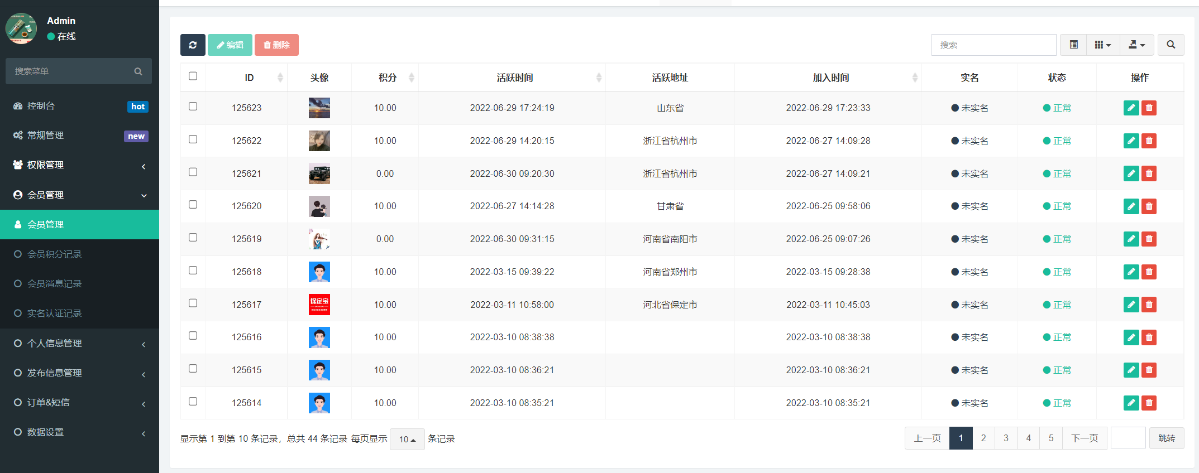Check the checkbox for row 125623

193,106
